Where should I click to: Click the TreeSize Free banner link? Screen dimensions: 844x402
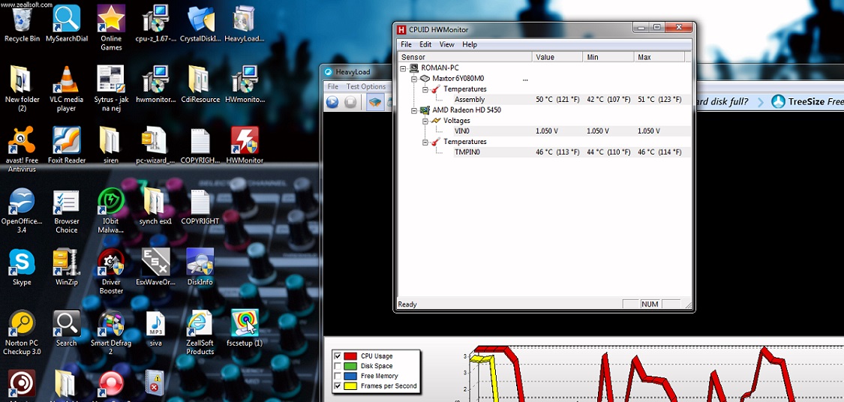[x=807, y=101]
